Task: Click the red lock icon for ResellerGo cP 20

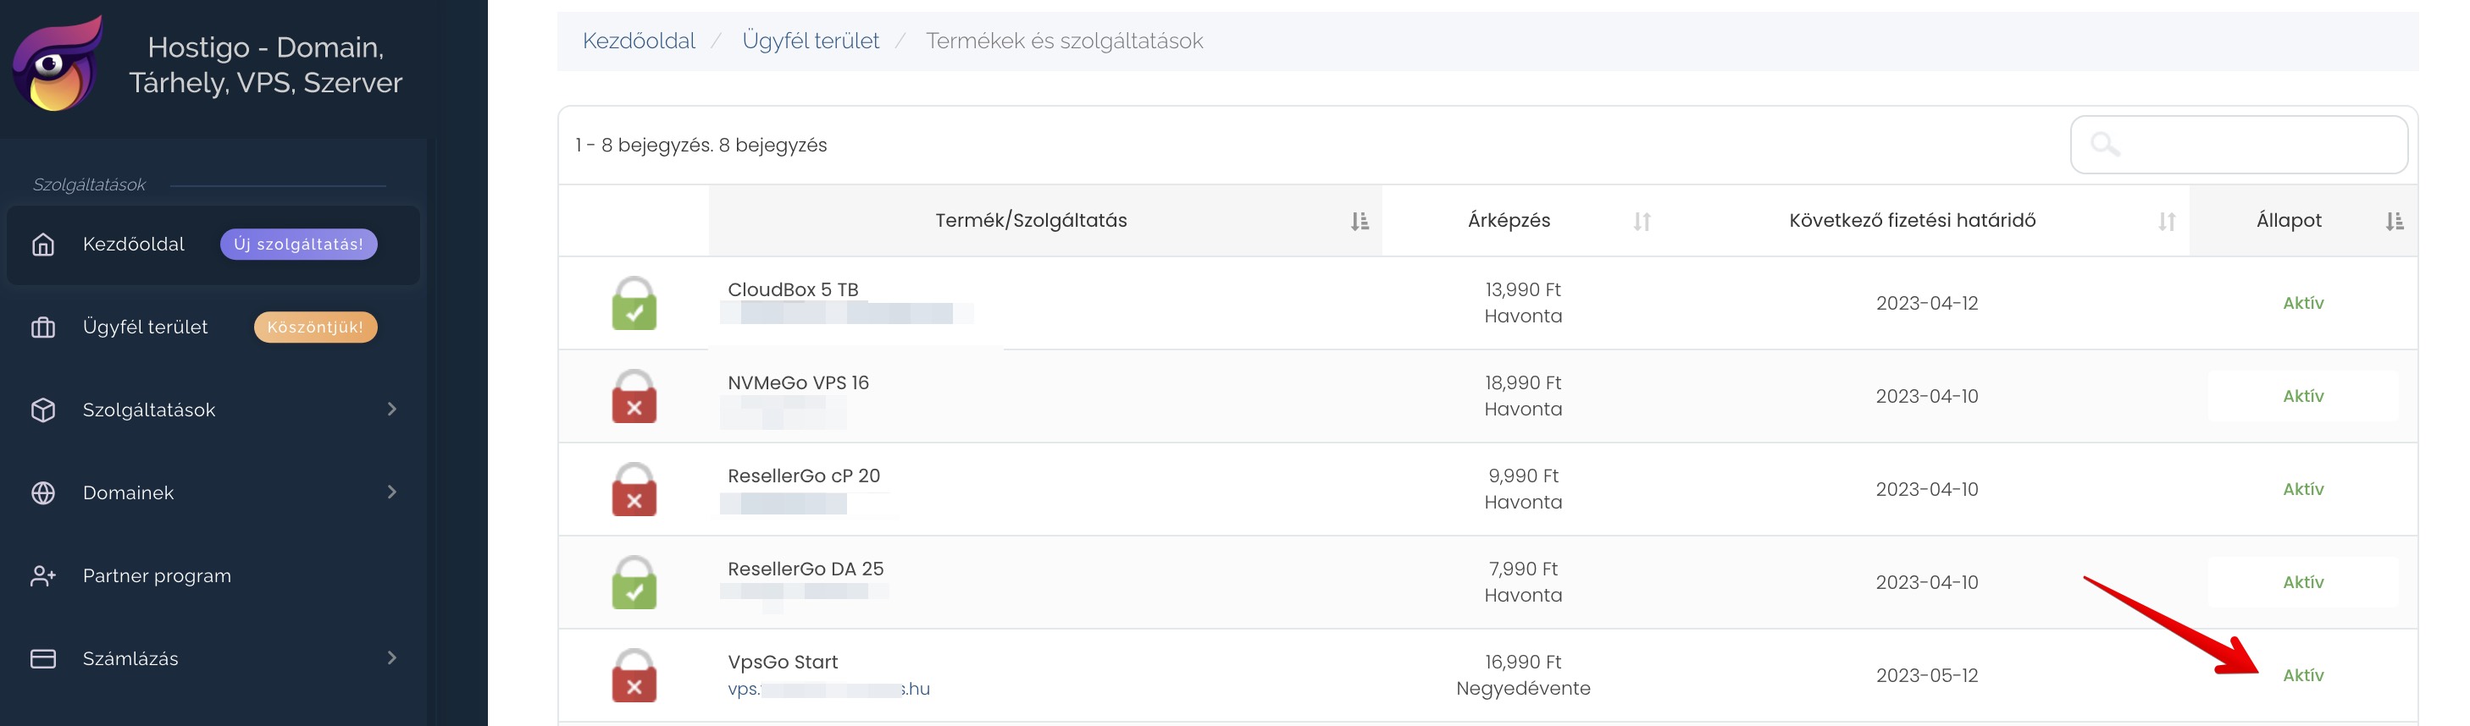Action: tap(634, 488)
